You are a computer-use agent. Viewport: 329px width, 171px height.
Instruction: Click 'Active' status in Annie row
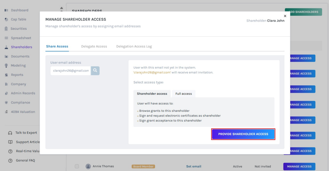[238, 166]
